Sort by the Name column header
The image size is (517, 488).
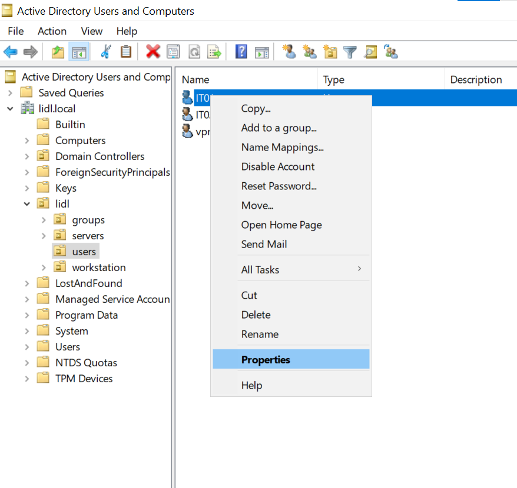(247, 80)
